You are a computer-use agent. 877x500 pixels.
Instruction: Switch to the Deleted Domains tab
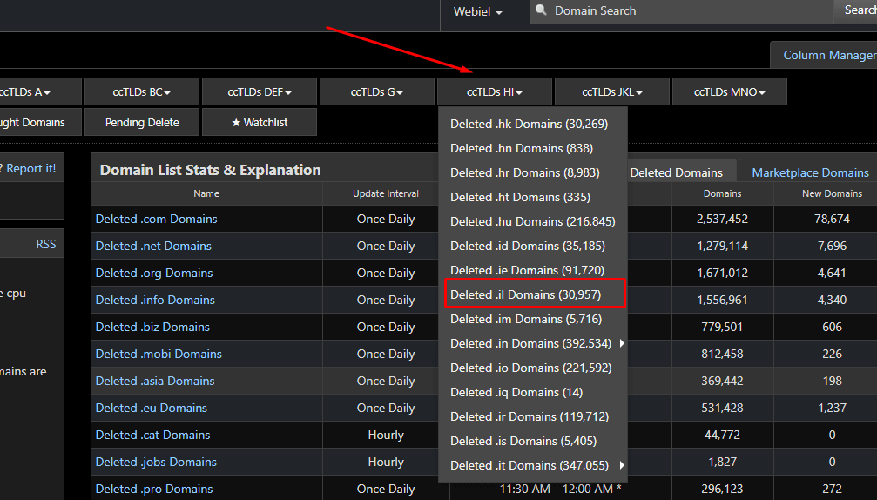click(x=676, y=172)
